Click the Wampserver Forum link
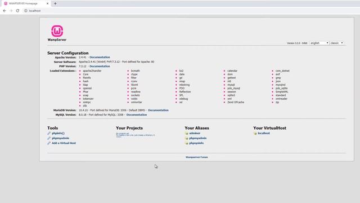This screenshot has height=203, width=360. 196,157
